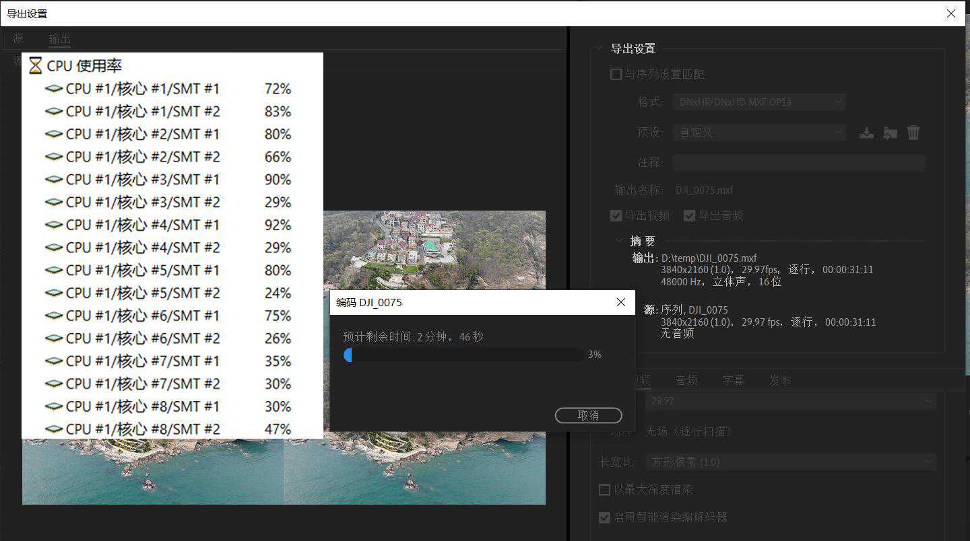This screenshot has width=970, height=541.
Task: Close the 编码 DJI_0075 progress dialog
Action: (x=621, y=302)
